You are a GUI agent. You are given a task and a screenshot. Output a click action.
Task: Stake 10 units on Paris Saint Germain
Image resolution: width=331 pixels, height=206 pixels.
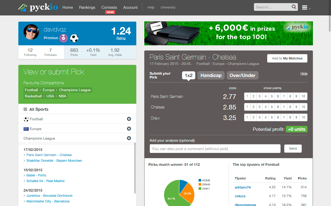(x=303, y=96)
